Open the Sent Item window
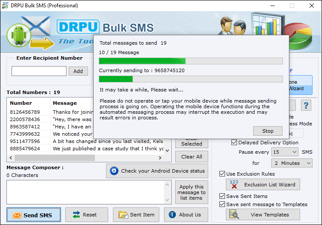Screen dimensions: 322x225 [x=136, y=215]
